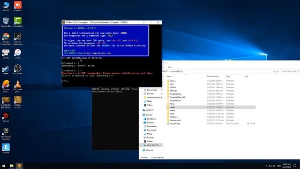
Task: Open the Garena desktop shortcut
Action: tap(6, 117)
